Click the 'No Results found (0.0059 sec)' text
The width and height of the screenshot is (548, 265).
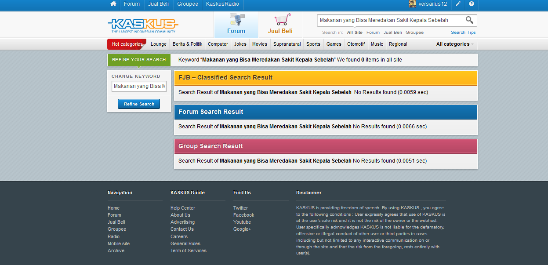click(391, 92)
